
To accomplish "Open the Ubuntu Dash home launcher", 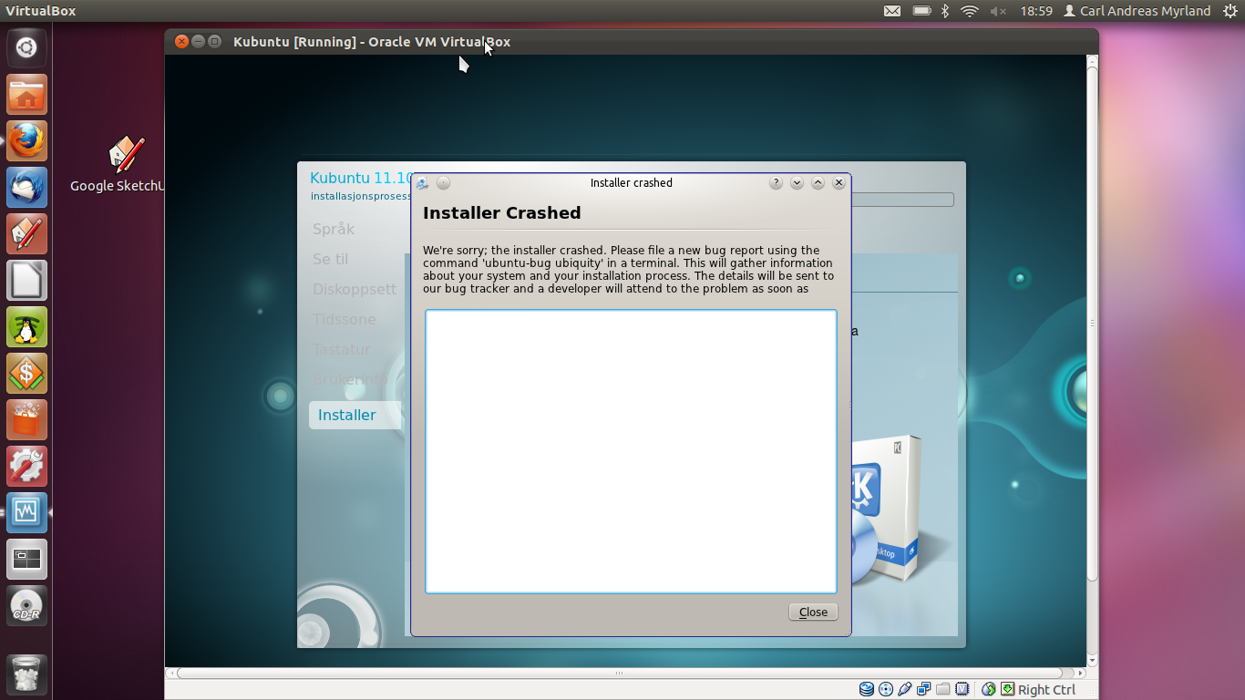I will pyautogui.click(x=26, y=48).
